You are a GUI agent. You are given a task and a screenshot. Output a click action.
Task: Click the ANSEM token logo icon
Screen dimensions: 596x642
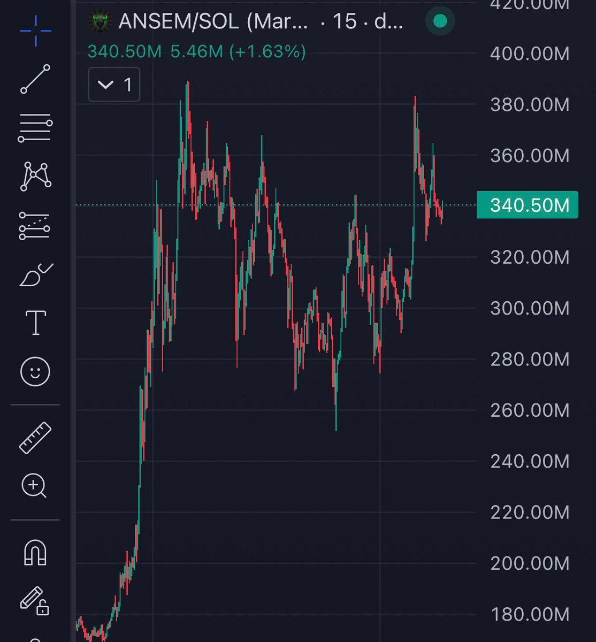[x=101, y=21]
